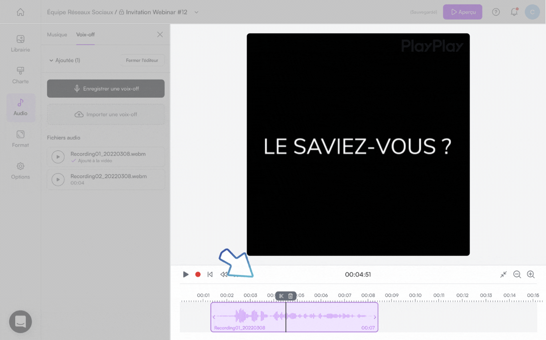Screen dimensions: 546x340
Task: Switch to the Musique tab
Action: (57, 34)
